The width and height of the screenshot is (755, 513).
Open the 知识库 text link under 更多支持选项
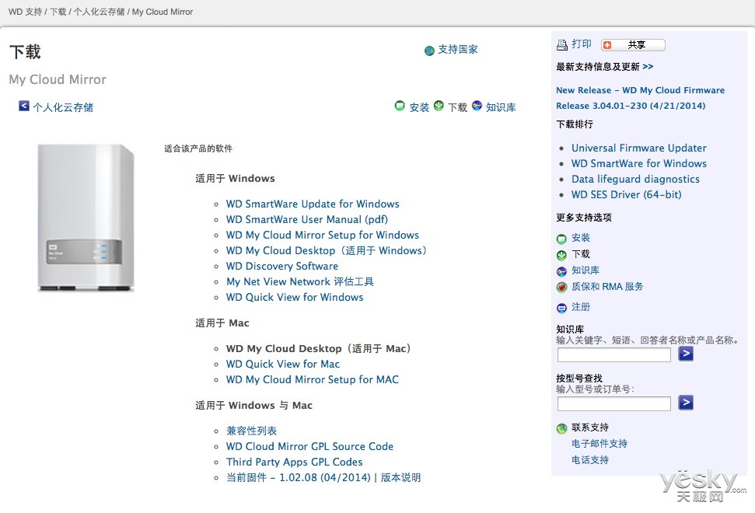pyautogui.click(x=585, y=270)
